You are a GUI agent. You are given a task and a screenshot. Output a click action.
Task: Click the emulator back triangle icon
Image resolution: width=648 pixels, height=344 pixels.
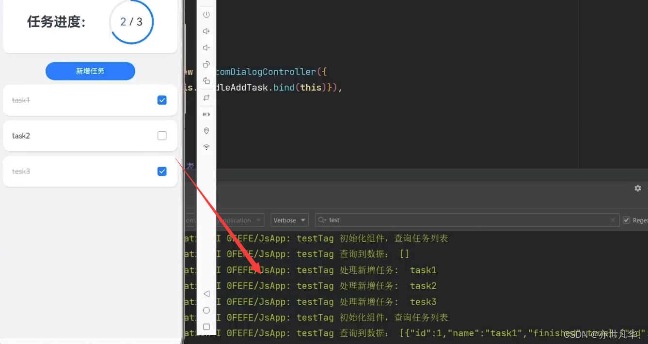pos(206,294)
